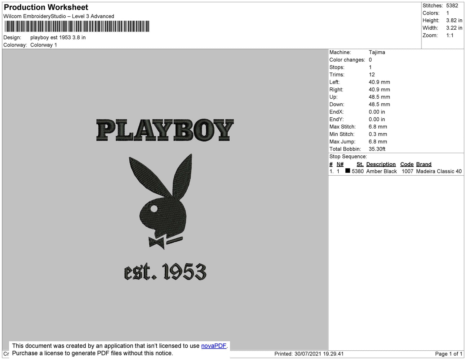466x360 pixels.
Task: Select thread description 'Amber Black'
Action: (382, 171)
